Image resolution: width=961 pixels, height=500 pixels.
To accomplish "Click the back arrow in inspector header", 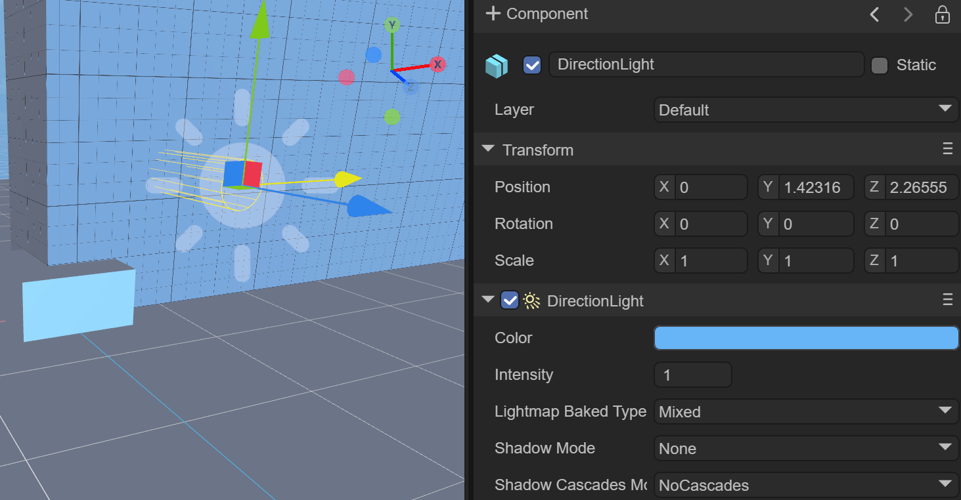I will [x=874, y=14].
